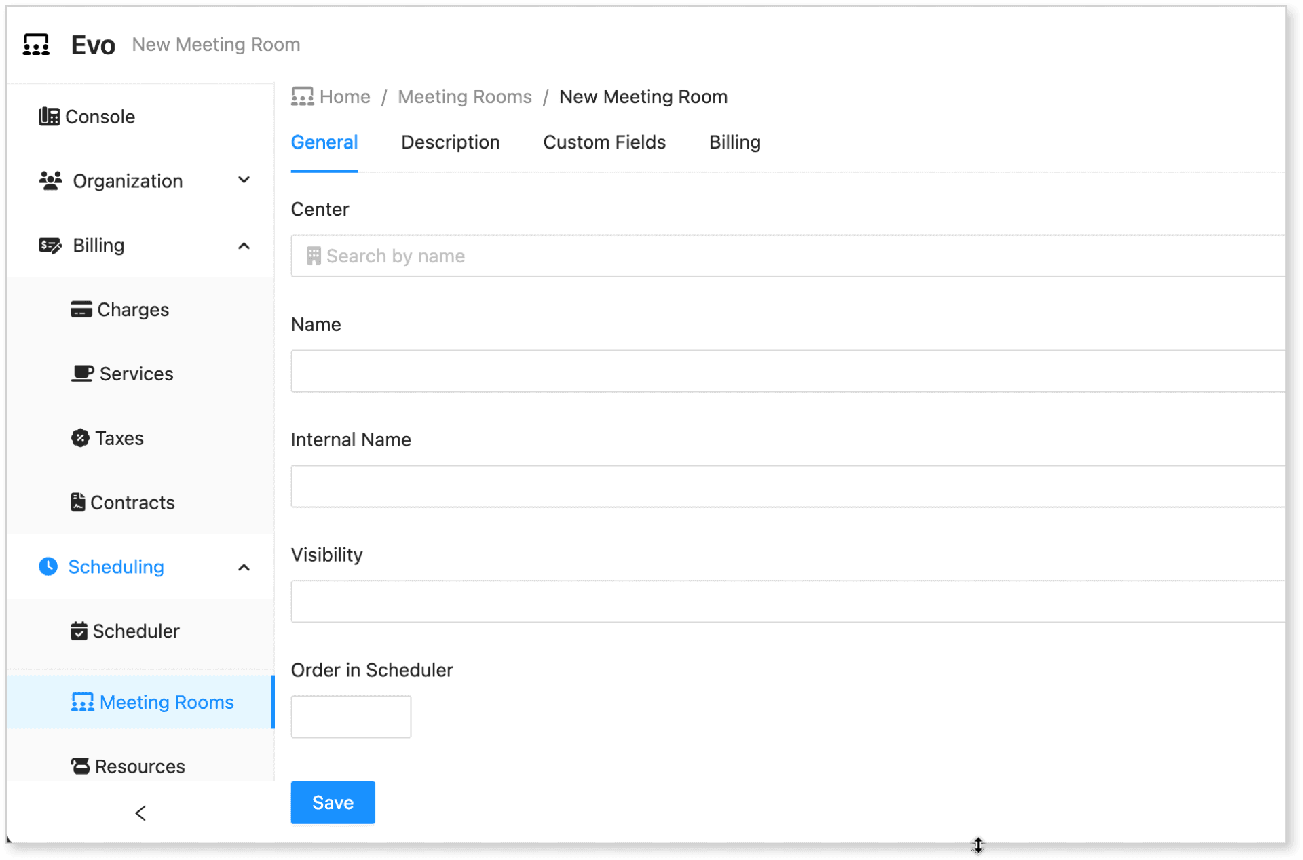Open the Center search combo box
The height and width of the screenshot is (860, 1303).
point(788,256)
